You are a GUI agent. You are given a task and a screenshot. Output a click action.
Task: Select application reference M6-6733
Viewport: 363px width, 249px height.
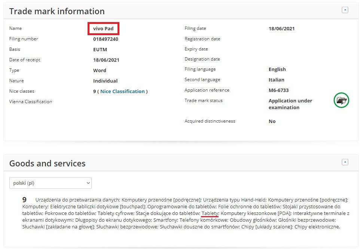coord(278,90)
